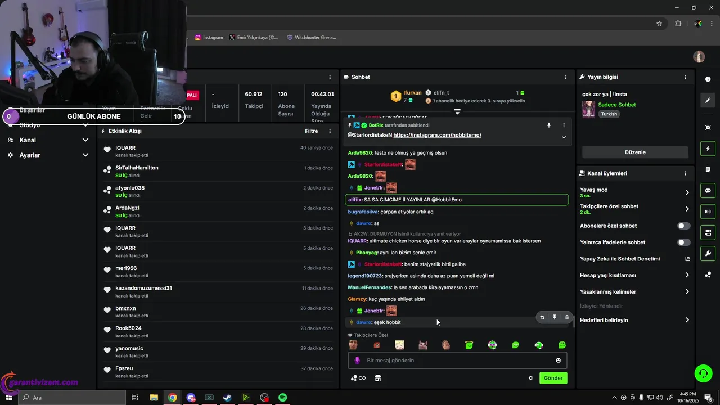720x405 pixels.
Task: Bookmark this page with the star icon
Action: coord(659,24)
